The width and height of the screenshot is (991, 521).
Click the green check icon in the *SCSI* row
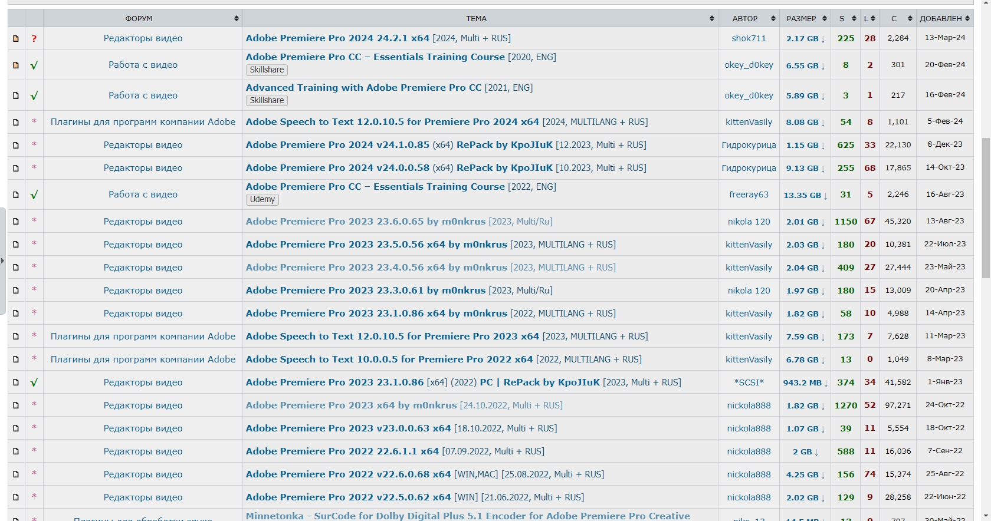[x=34, y=382]
